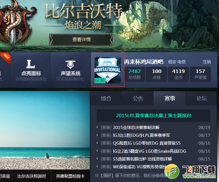219x182 pixels.
Task: Click the 4119 金币 stat box
Action: pyautogui.click(x=178, y=74)
